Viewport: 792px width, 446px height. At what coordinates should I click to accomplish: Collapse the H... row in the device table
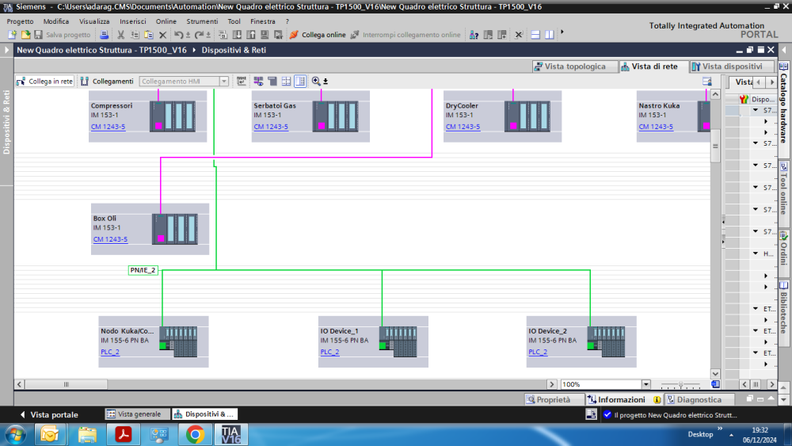click(756, 253)
